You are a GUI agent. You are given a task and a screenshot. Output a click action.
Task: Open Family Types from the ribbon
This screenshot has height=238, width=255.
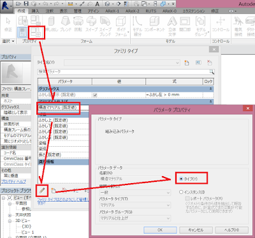[36, 33]
